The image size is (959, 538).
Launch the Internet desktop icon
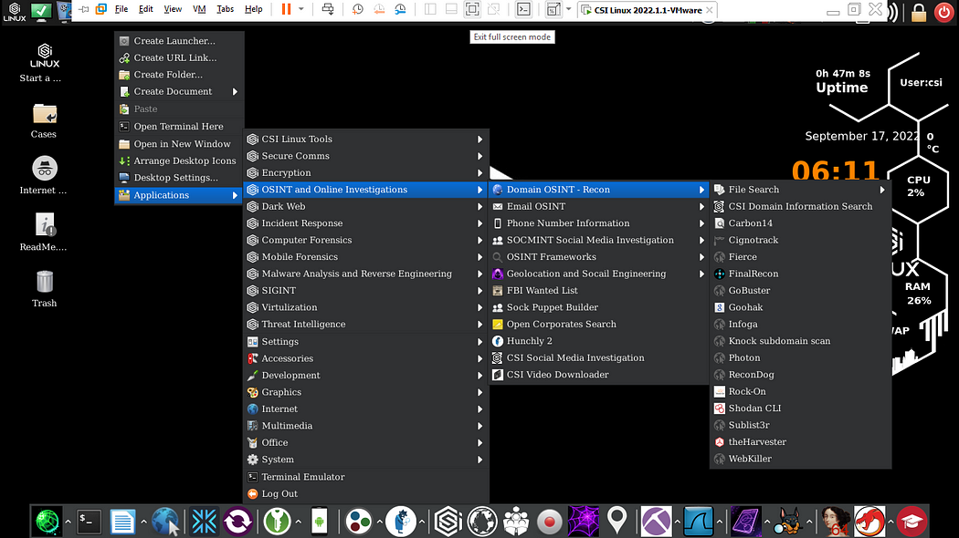pyautogui.click(x=44, y=176)
